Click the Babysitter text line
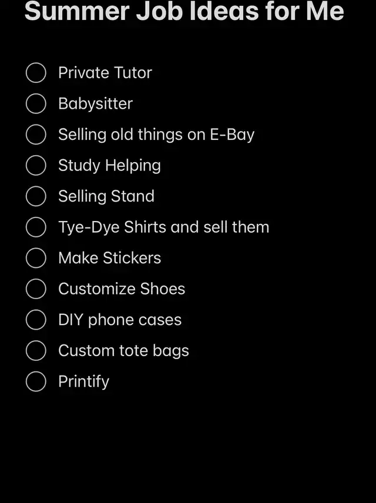The height and width of the screenshot is (503, 376). (x=95, y=104)
